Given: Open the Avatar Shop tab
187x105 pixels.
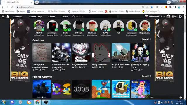Looking at the screenshot, I should pos(35,17).
